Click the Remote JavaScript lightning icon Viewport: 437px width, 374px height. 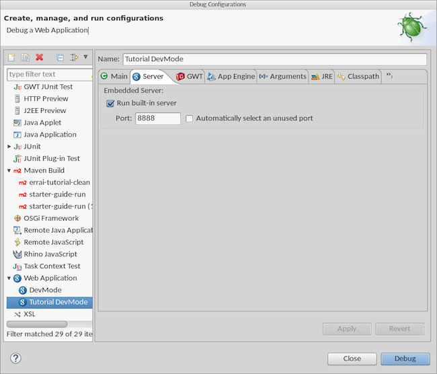coord(17,242)
